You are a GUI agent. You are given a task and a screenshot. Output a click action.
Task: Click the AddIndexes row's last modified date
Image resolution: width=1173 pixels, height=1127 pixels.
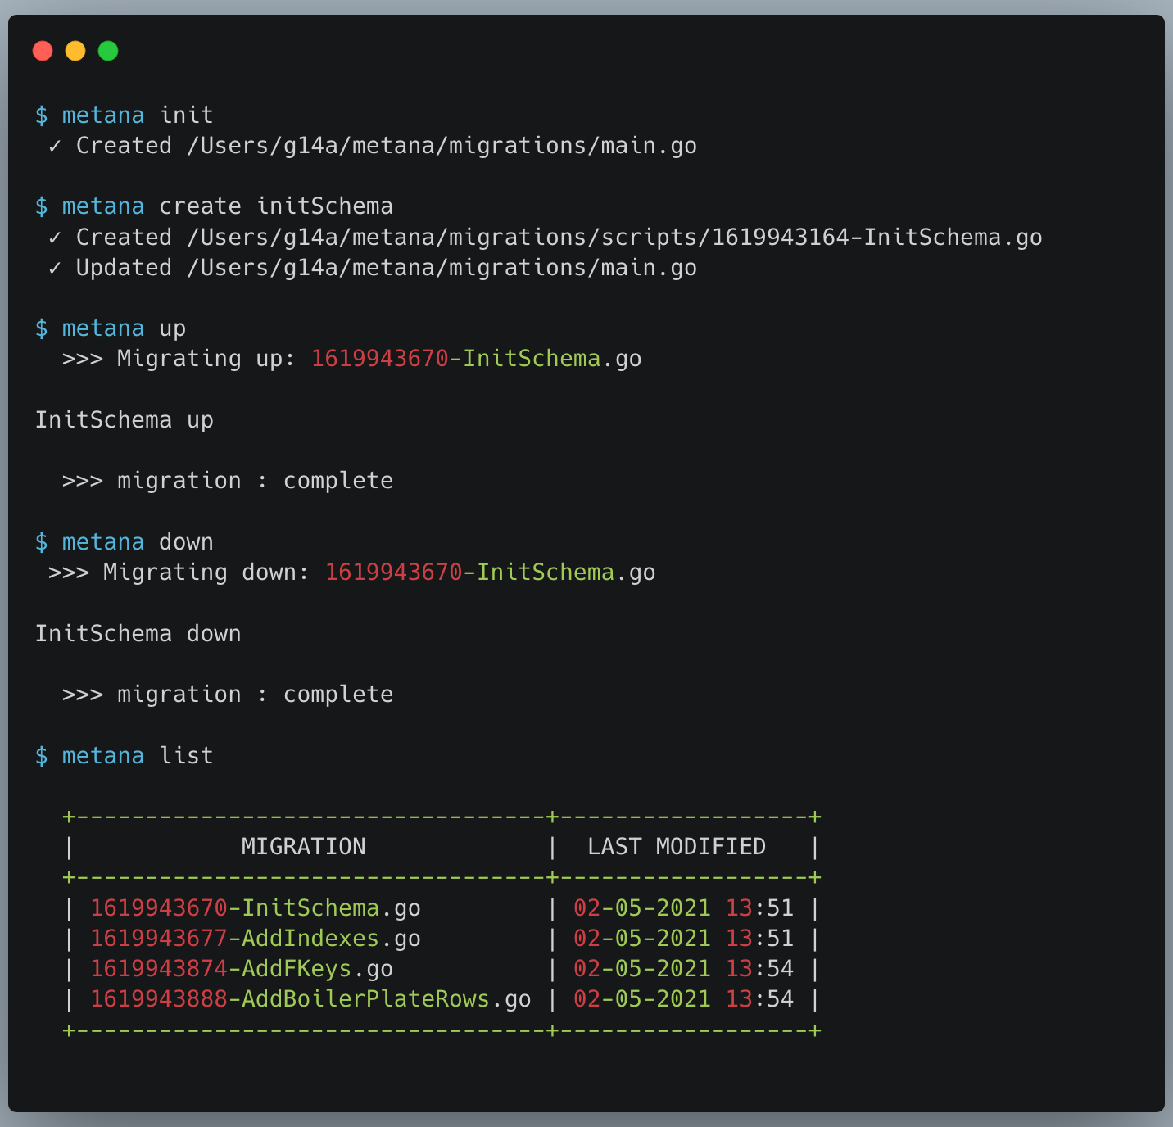(683, 939)
